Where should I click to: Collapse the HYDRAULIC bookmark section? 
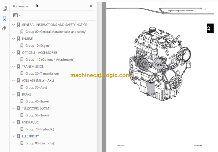(14, 122)
